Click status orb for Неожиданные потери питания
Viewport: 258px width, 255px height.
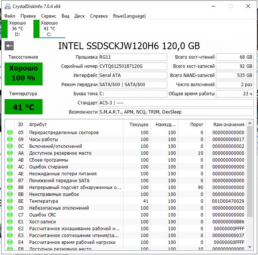point(10,173)
